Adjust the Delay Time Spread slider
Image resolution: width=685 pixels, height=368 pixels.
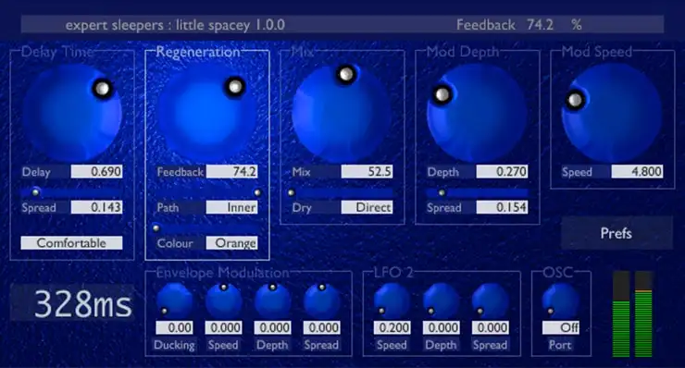pos(71,192)
